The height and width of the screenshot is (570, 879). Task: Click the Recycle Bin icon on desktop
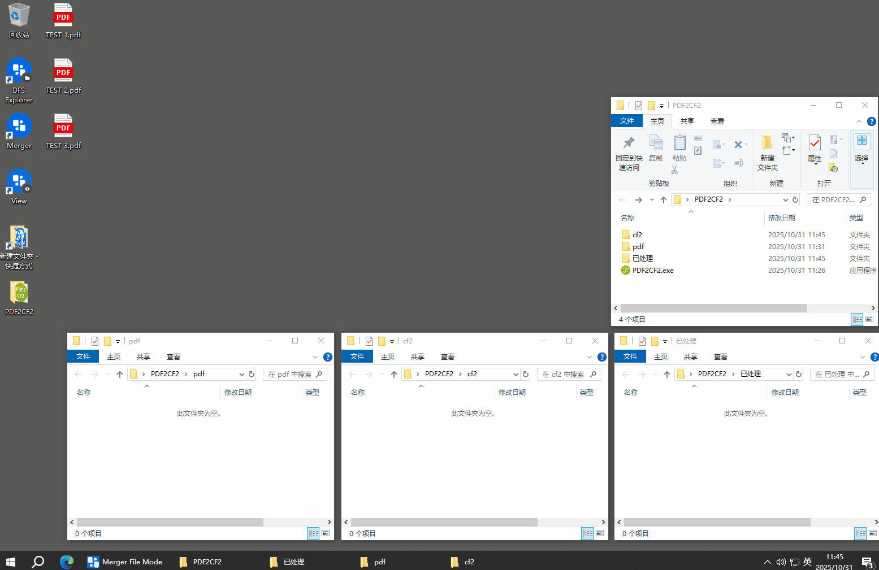click(x=19, y=16)
